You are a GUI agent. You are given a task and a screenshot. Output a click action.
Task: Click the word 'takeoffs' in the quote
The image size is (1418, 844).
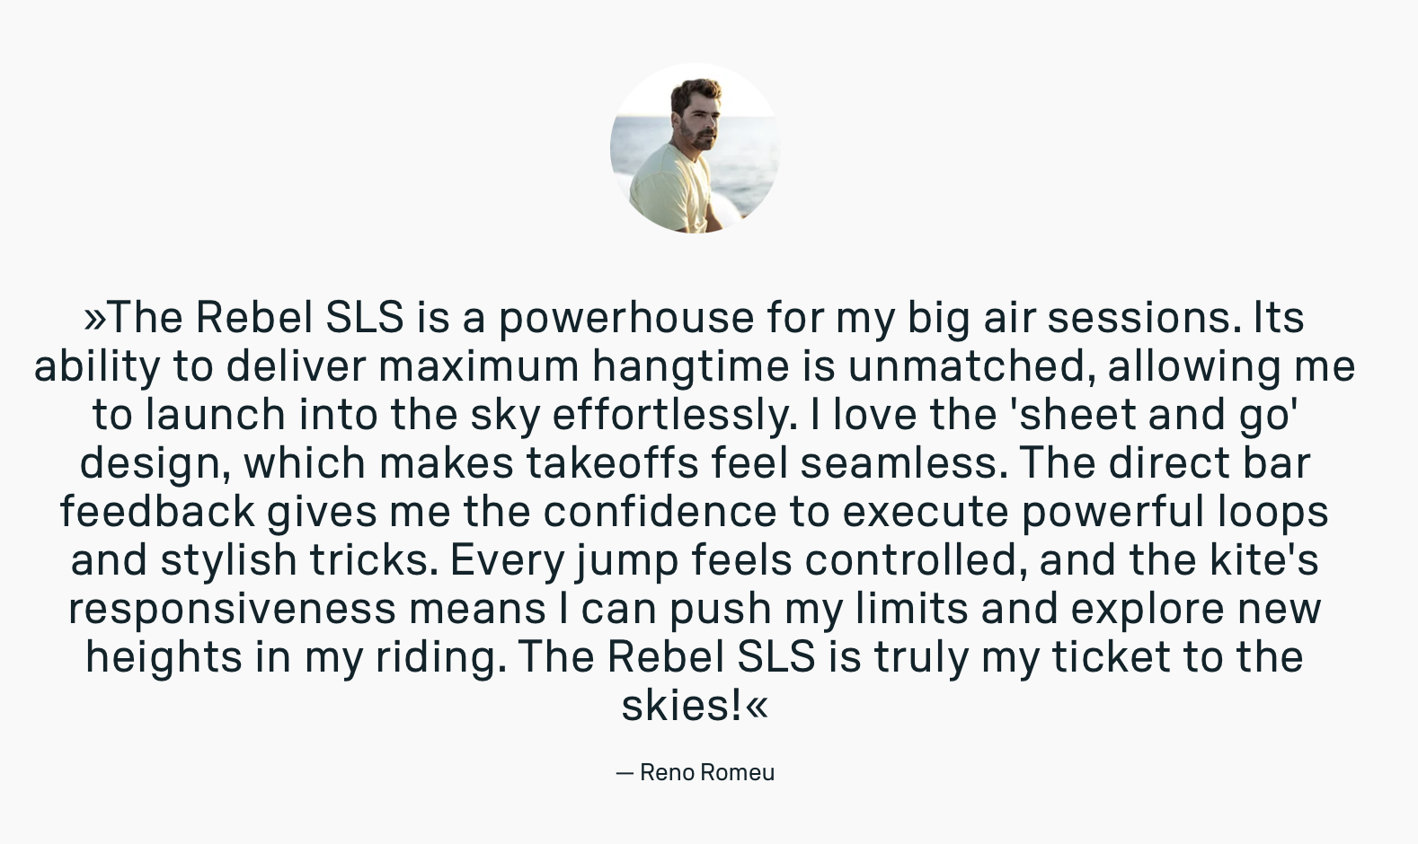coord(612,463)
